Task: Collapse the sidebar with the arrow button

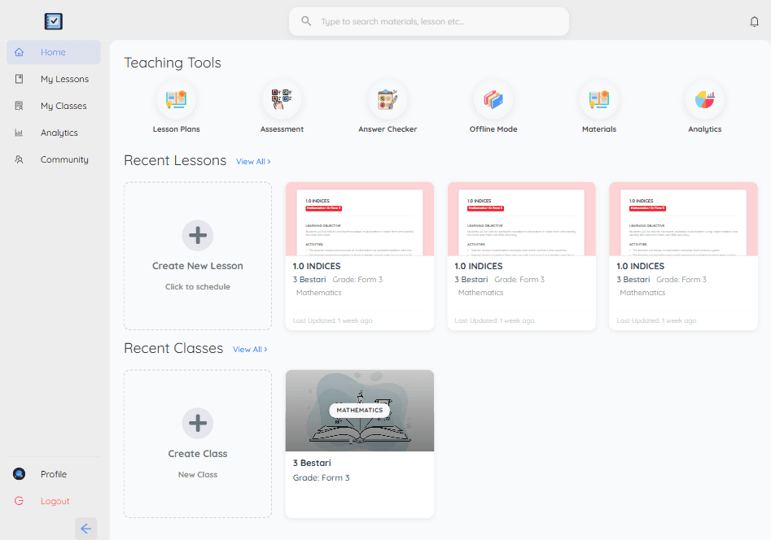Action: click(85, 529)
